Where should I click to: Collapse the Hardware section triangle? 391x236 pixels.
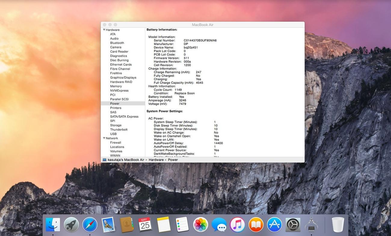(104, 30)
